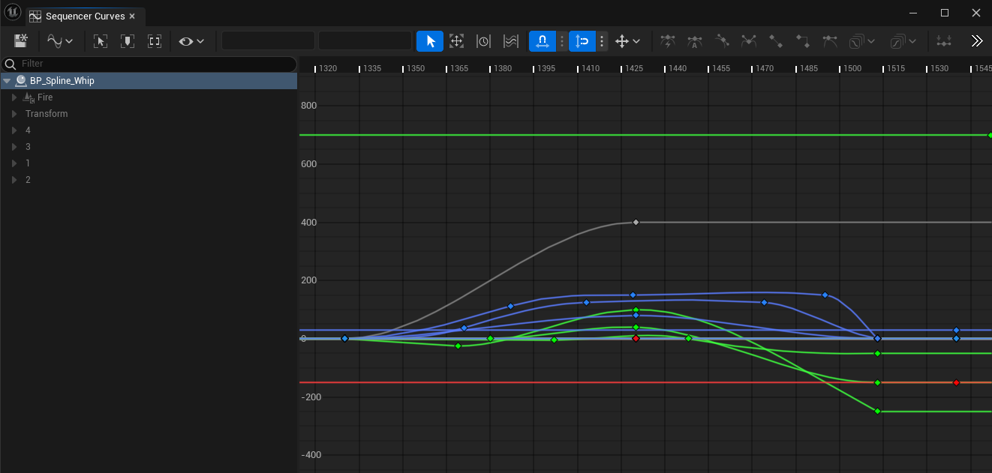Open the curve visibility eye dropdown
This screenshot has width=992, height=473.
(x=191, y=41)
